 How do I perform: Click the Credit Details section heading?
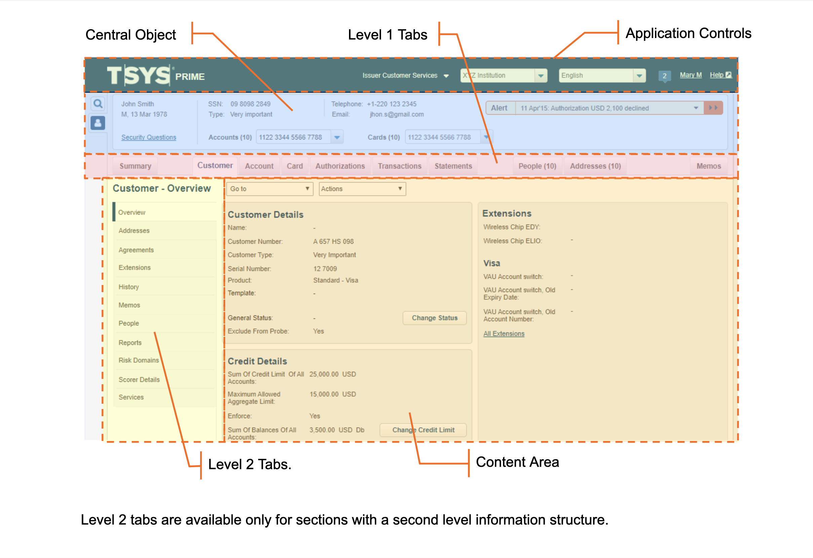pos(258,361)
